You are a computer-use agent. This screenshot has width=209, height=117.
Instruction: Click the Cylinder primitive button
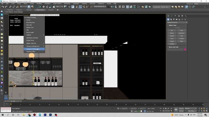click(172, 36)
